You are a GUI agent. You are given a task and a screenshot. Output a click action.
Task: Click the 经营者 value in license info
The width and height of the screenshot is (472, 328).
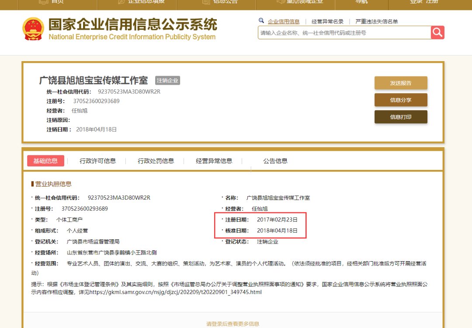coord(260,208)
